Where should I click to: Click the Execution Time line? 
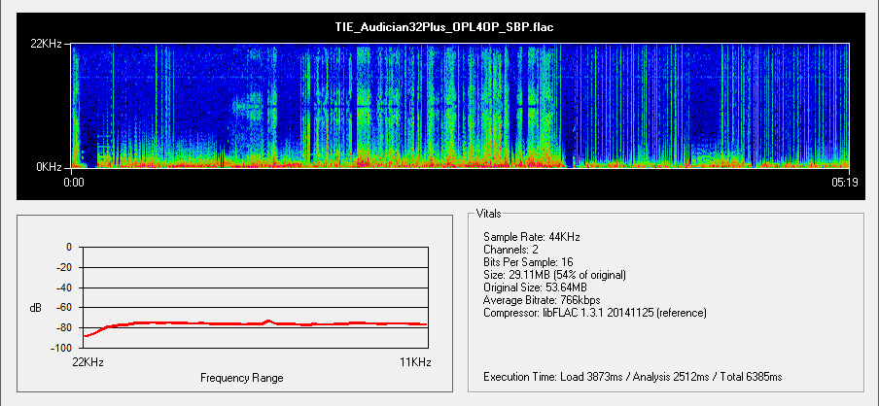[632, 376]
